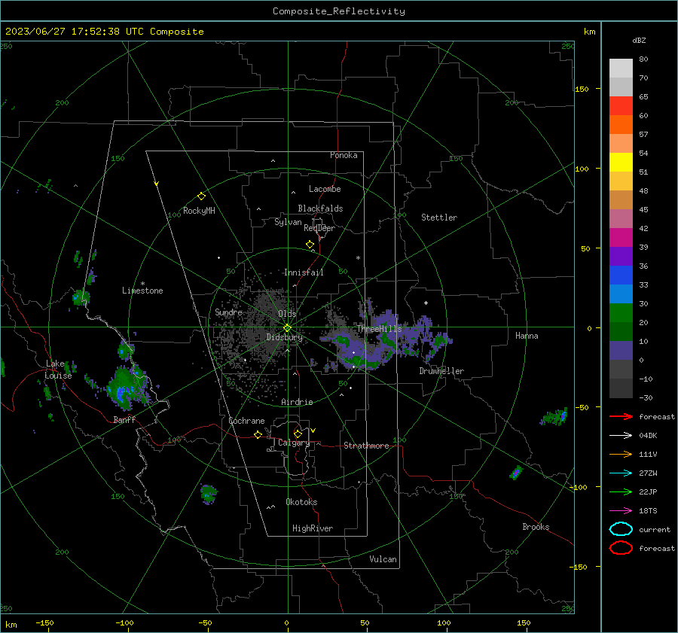Click the Lacombe label
This screenshot has height=633, width=678.
click(325, 189)
